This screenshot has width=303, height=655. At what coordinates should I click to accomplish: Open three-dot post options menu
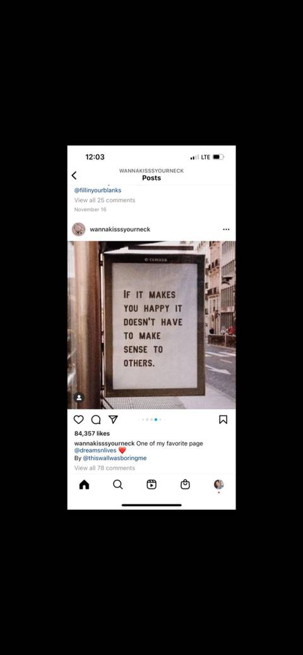[x=226, y=229]
